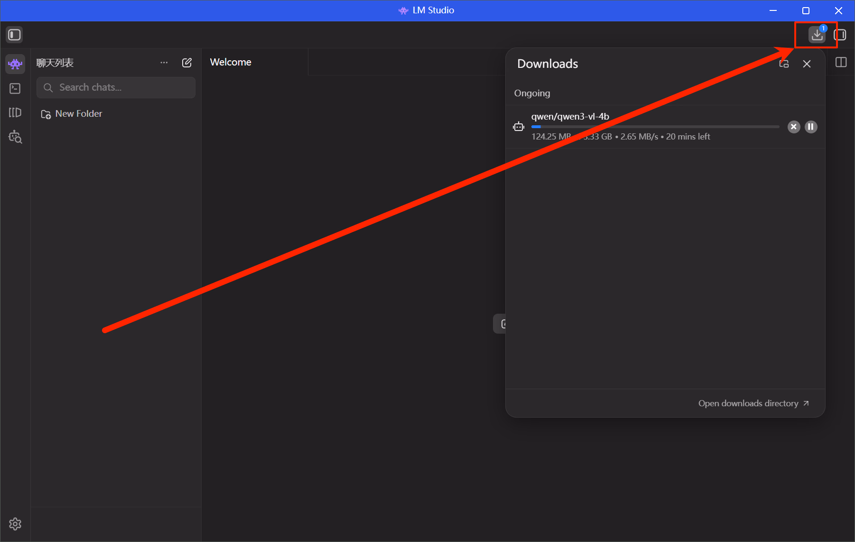Viewport: 855px width, 542px height.
Task: Click the '20 mins left' download status text
Action: pyautogui.click(x=688, y=137)
